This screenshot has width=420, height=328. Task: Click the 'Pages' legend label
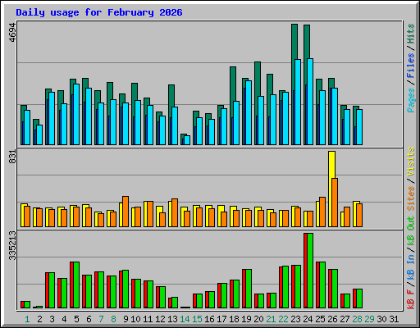click(x=411, y=100)
